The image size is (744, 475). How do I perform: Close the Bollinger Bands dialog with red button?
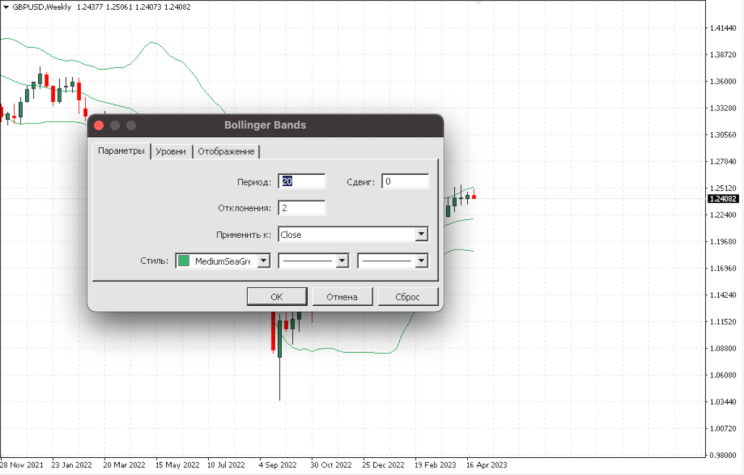[x=99, y=126]
